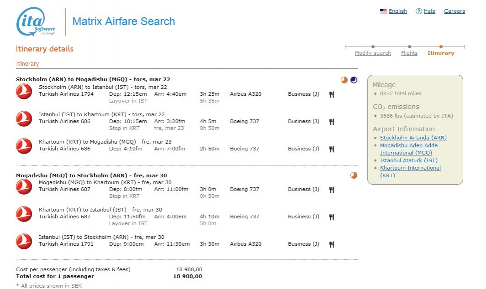This screenshot has height=289, width=486.
Task: Click the Flights step dot
Action: (x=409, y=46)
